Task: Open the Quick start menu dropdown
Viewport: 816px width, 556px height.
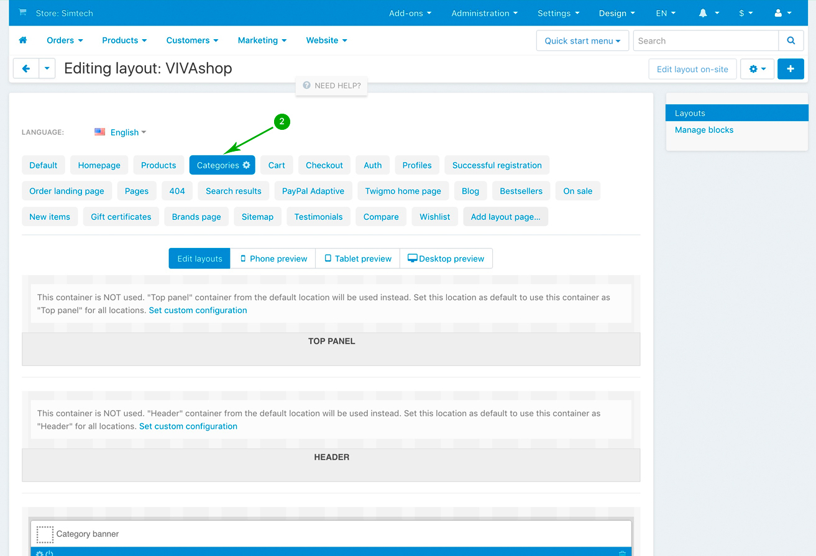Action: pos(582,41)
